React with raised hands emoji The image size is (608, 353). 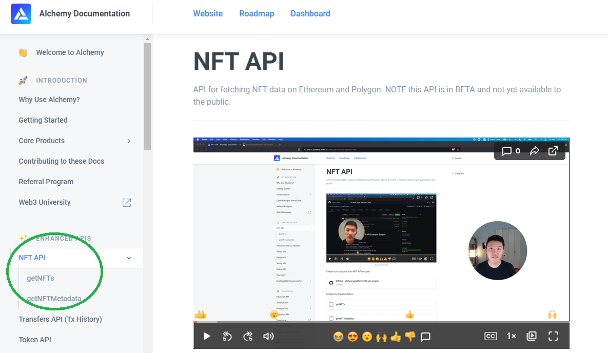click(382, 337)
